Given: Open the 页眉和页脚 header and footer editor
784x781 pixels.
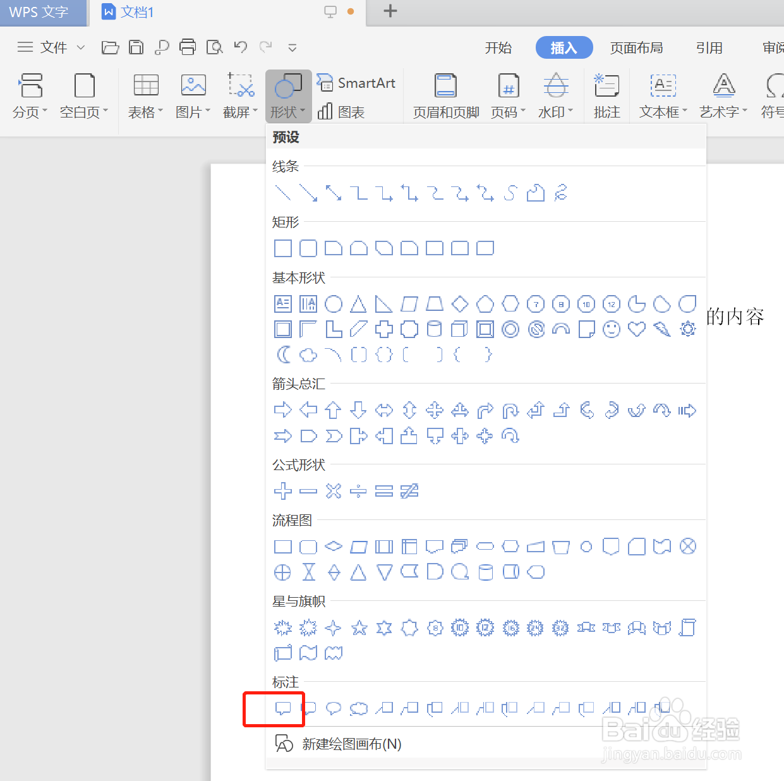Looking at the screenshot, I should [445, 95].
